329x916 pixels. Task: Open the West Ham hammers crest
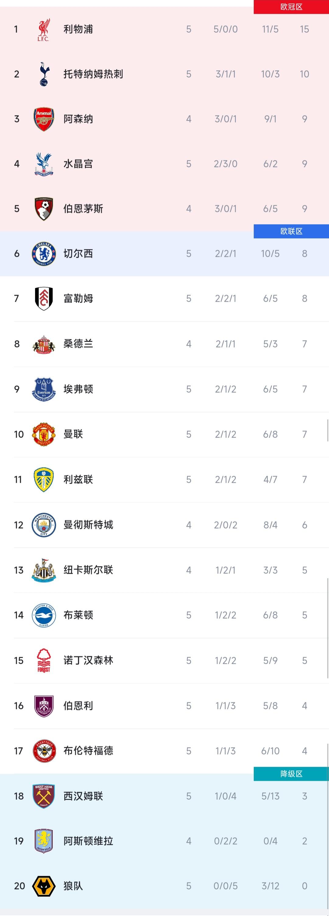[44, 796]
